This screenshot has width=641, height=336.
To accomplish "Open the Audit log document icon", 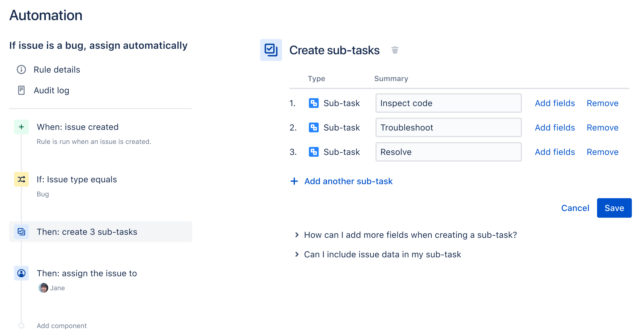I will (x=21, y=90).
